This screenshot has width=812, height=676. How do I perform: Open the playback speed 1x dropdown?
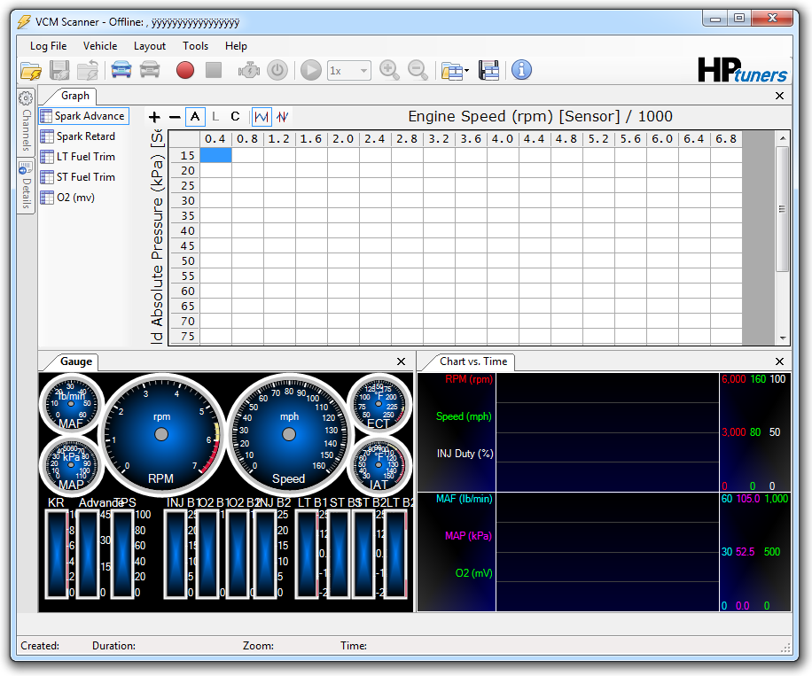[349, 70]
